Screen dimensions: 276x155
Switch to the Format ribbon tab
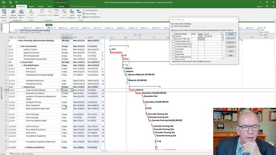[61, 6]
